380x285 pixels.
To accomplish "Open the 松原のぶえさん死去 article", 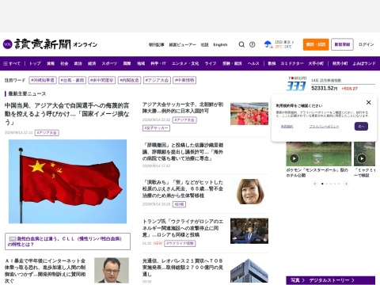I will (183, 189).
